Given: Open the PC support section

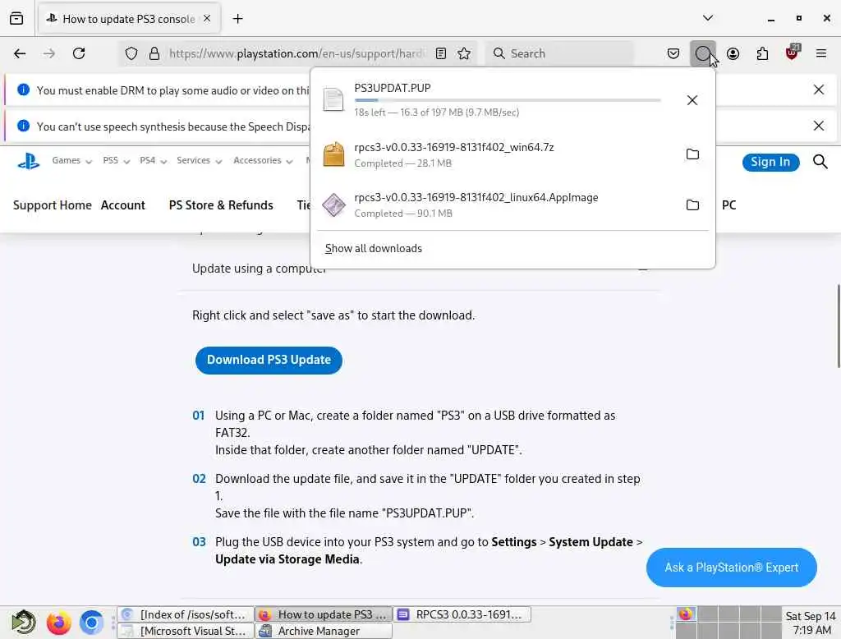Looking at the screenshot, I should (729, 205).
